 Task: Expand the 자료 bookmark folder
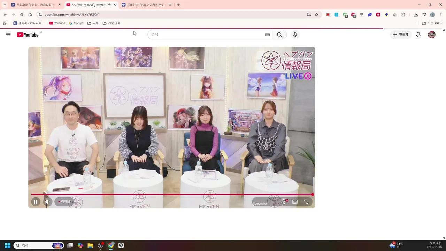(93, 23)
